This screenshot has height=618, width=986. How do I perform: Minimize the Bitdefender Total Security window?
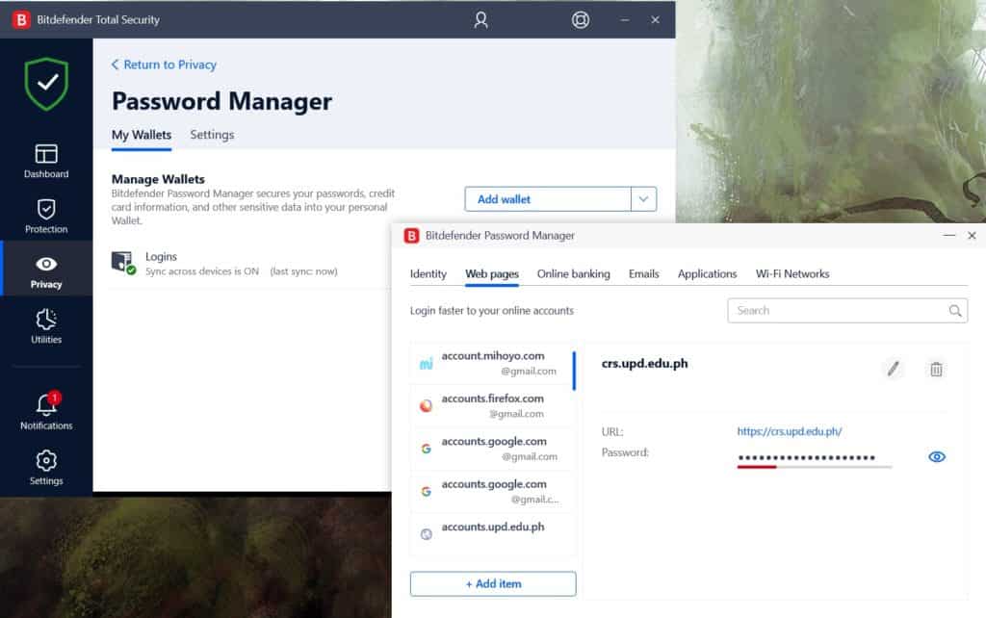(624, 20)
